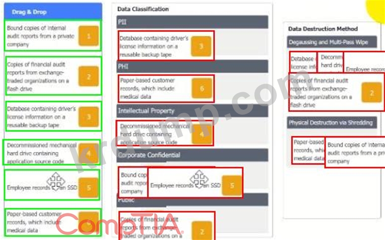This screenshot has width=385, height=240.
Task: Click the Corporate Confidential category bar
Action: click(192, 155)
